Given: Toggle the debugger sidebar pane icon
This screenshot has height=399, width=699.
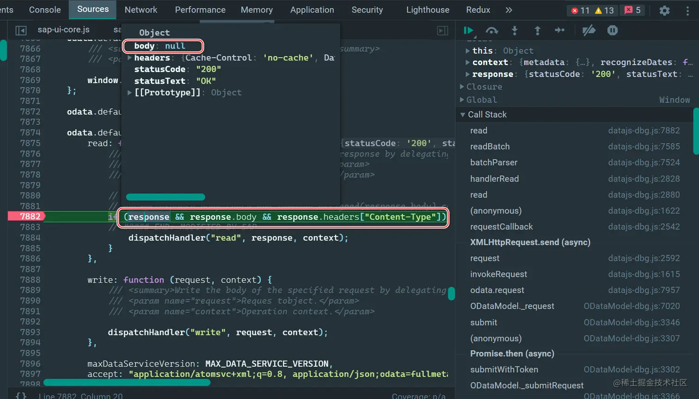Looking at the screenshot, I should tap(442, 30).
